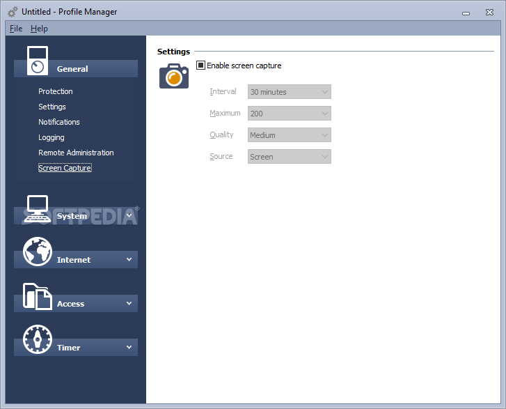Click the System computer icon
This screenshot has height=409, width=506.
pyautogui.click(x=37, y=209)
